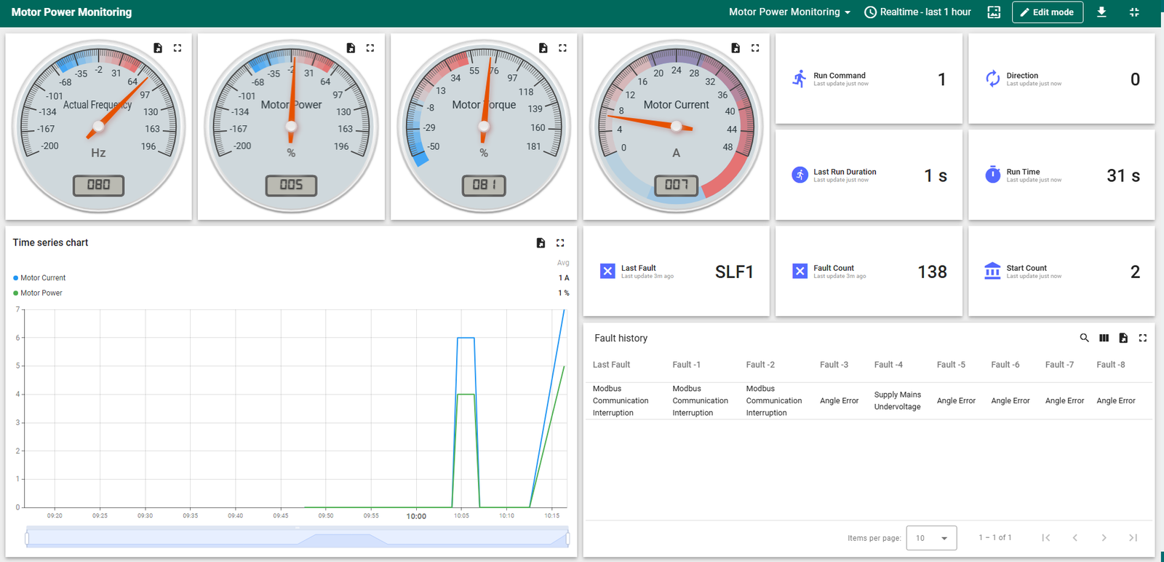
Task: Click the right handle of chart zoom slider
Action: (x=567, y=539)
